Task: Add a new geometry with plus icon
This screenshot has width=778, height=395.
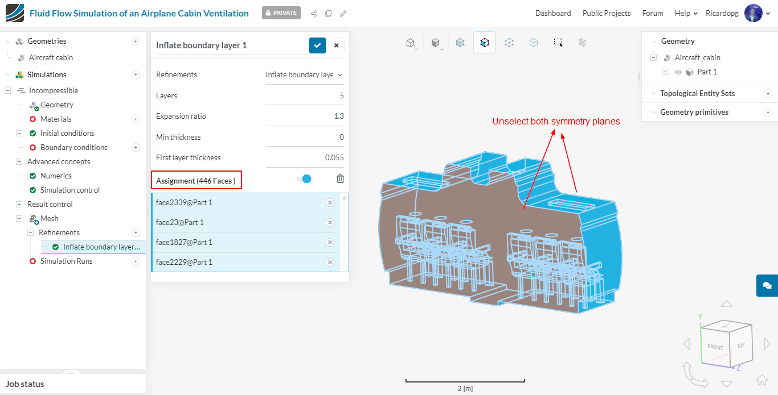Action: click(x=136, y=41)
